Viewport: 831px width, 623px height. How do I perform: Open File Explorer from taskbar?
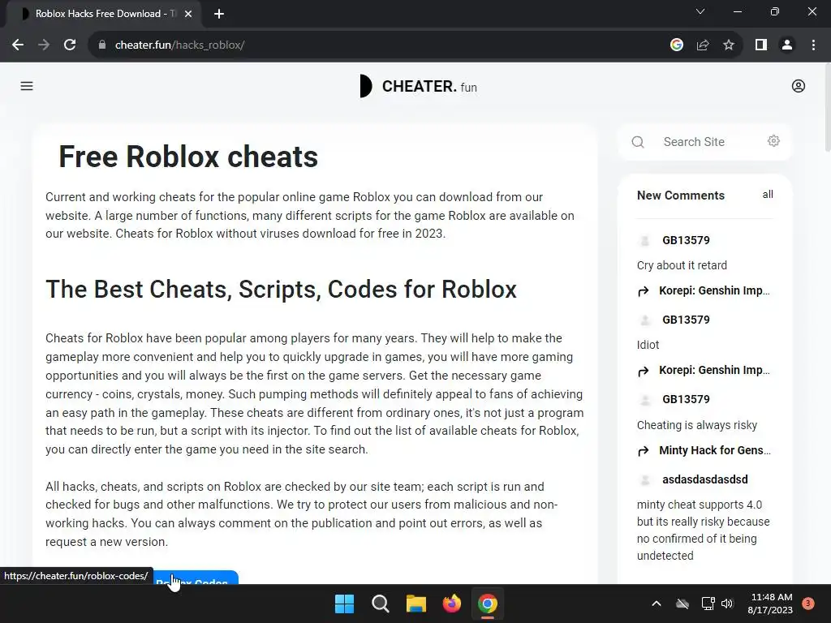tap(416, 604)
